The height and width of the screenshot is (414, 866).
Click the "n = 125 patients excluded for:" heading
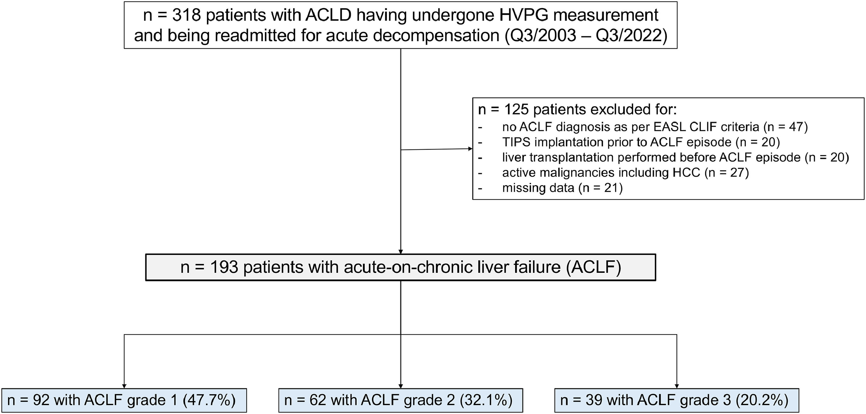coord(577,110)
